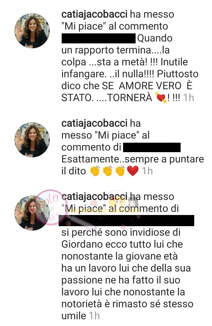The image size is (212, 326).
Task: Tap the blacked-out name after "commento di" above "Esattamente"
Action: 152,147
